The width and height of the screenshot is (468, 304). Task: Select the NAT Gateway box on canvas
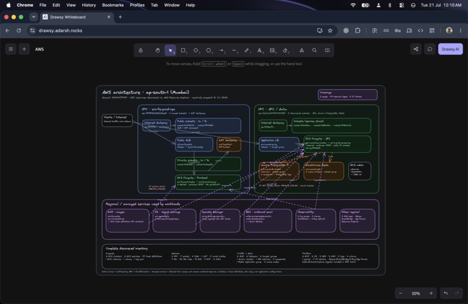coord(229,144)
